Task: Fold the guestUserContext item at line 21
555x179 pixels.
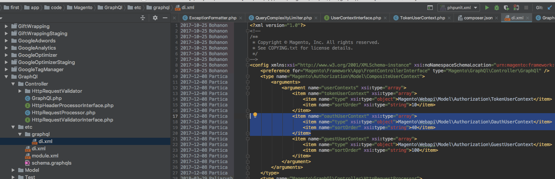Action: click(x=248, y=139)
